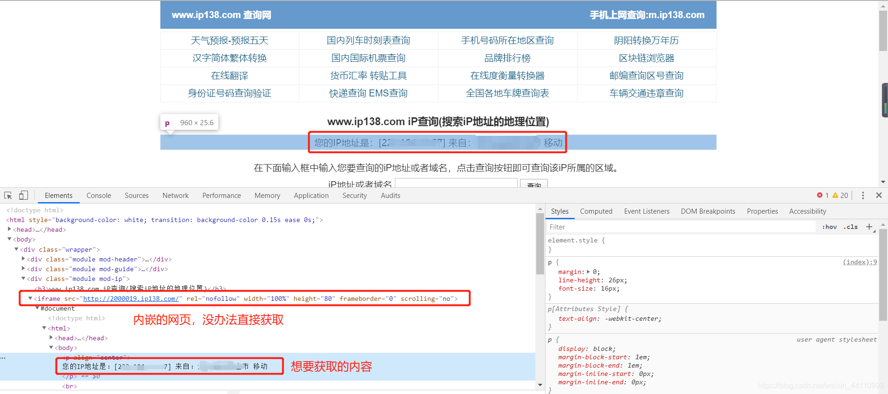Image resolution: width=888 pixels, height=394 pixels.
Task: Open the Network tab
Action: click(x=176, y=196)
